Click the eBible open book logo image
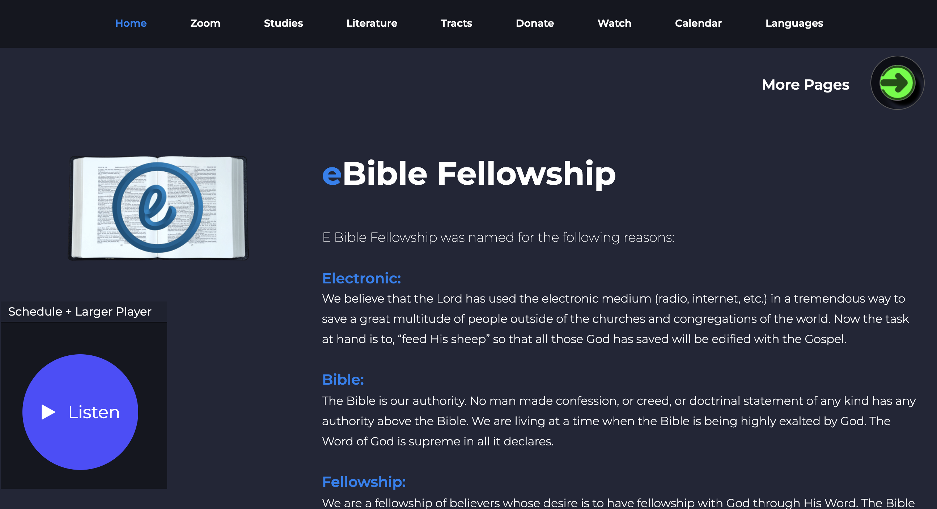Image resolution: width=937 pixels, height=509 pixels. pyautogui.click(x=158, y=207)
